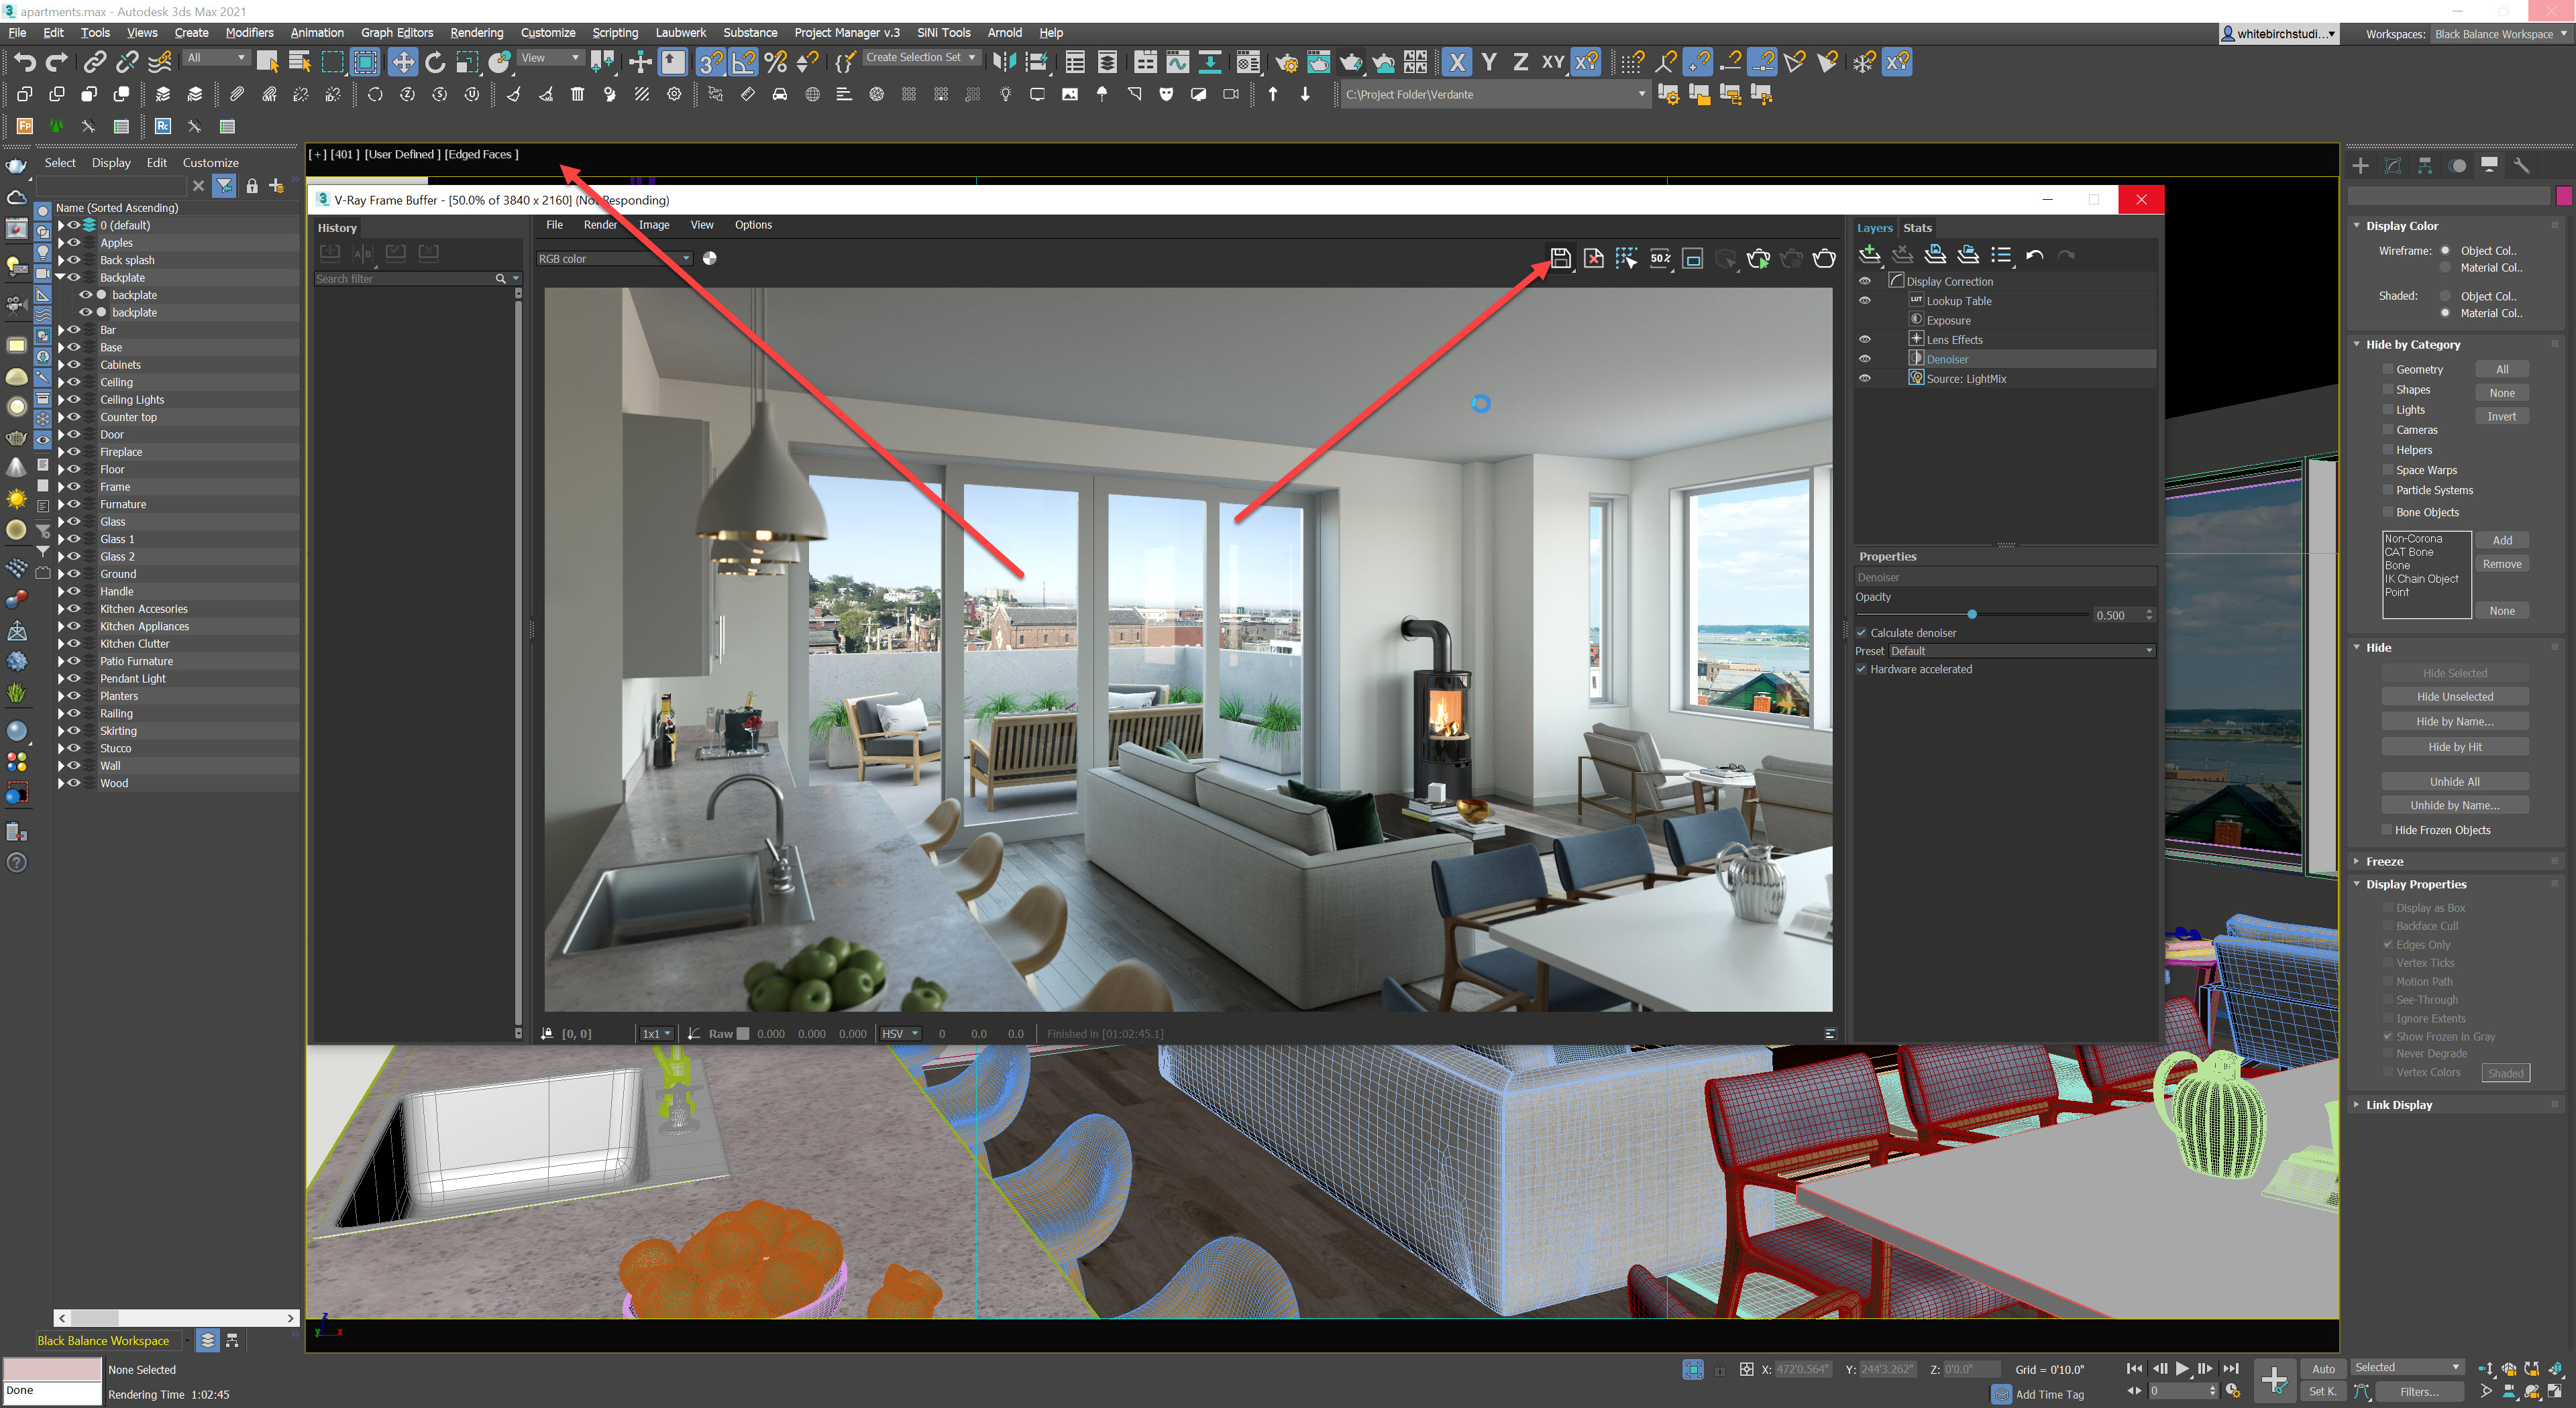Click the Undo arrow in main toolbar
Image resolution: width=2576 pixels, height=1408 pixels.
tap(24, 62)
